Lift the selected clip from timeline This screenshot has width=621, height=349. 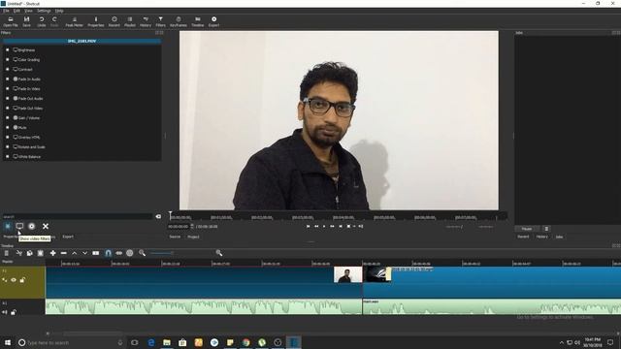click(x=74, y=253)
